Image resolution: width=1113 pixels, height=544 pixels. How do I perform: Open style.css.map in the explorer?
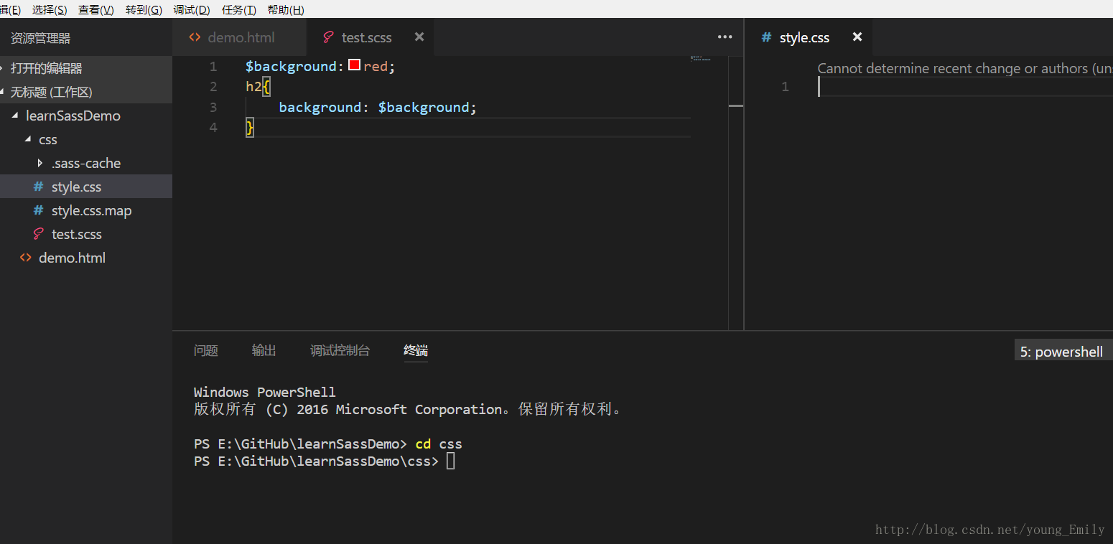click(x=86, y=210)
